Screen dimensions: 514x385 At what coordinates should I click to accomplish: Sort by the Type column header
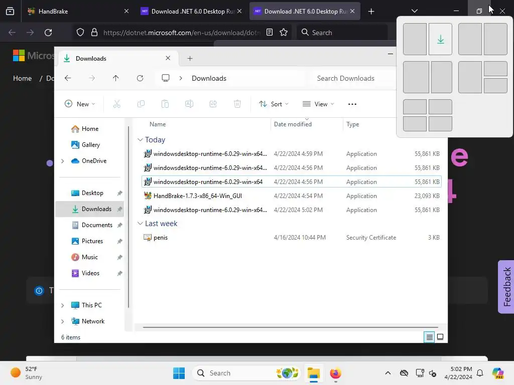point(353,124)
